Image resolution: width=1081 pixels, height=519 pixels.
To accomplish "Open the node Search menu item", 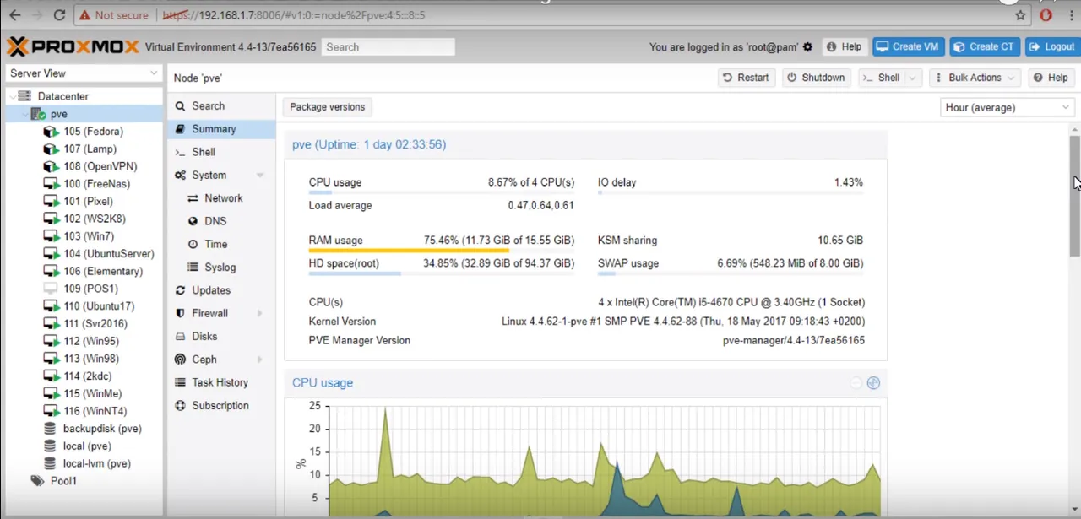I will pyautogui.click(x=221, y=105).
